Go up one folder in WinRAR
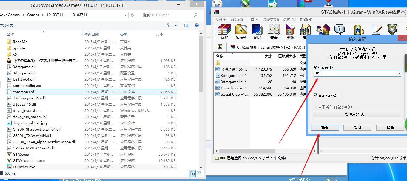 pyautogui.click(x=220, y=47)
